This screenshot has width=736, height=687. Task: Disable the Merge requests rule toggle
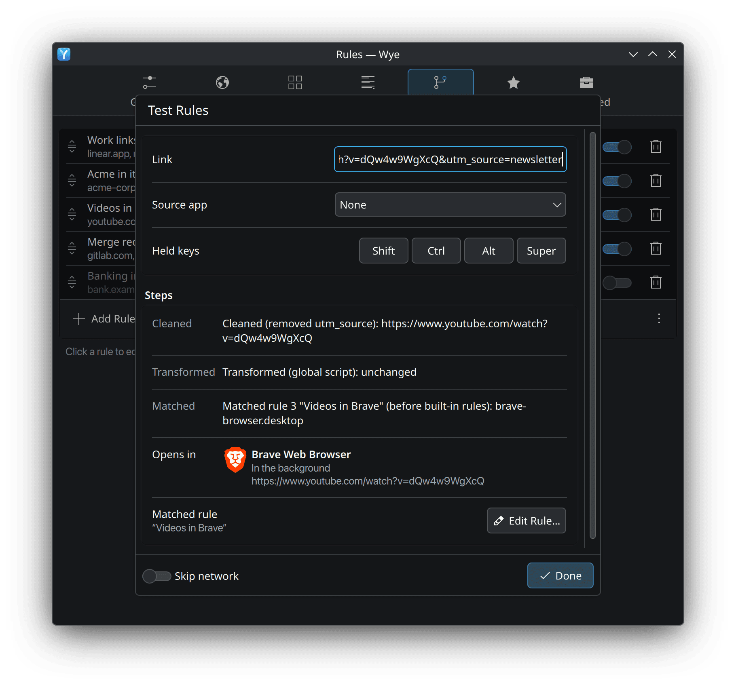coord(617,249)
